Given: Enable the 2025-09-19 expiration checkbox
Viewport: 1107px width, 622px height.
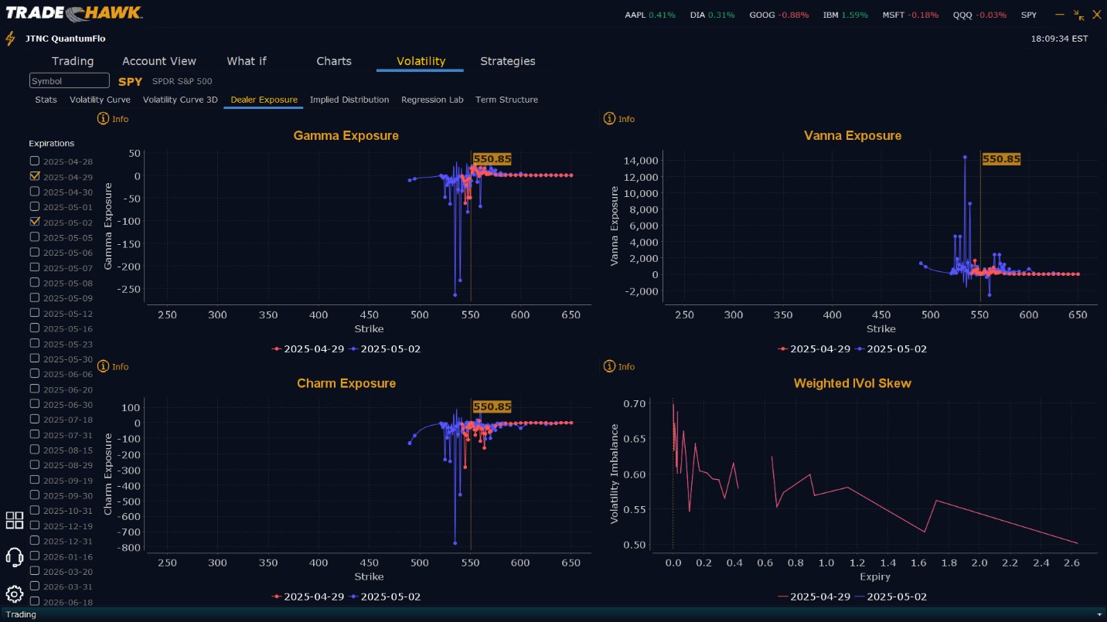Looking at the screenshot, I should [x=34, y=480].
